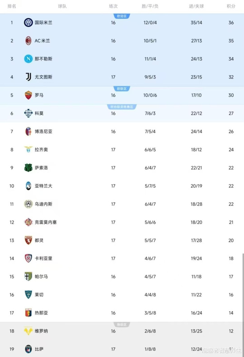The width and height of the screenshot is (244, 357).
Task: Click the AC Milan club crest
Action: (x=28, y=41)
